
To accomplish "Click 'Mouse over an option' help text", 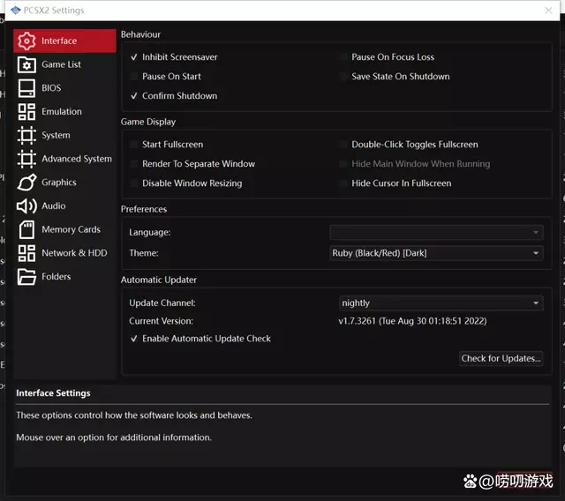I will (114, 437).
